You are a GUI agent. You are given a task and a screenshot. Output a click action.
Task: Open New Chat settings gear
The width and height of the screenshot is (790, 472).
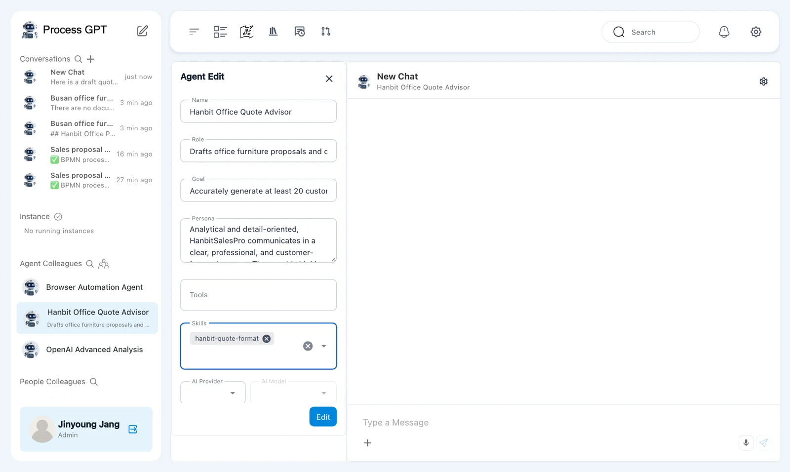click(x=764, y=81)
